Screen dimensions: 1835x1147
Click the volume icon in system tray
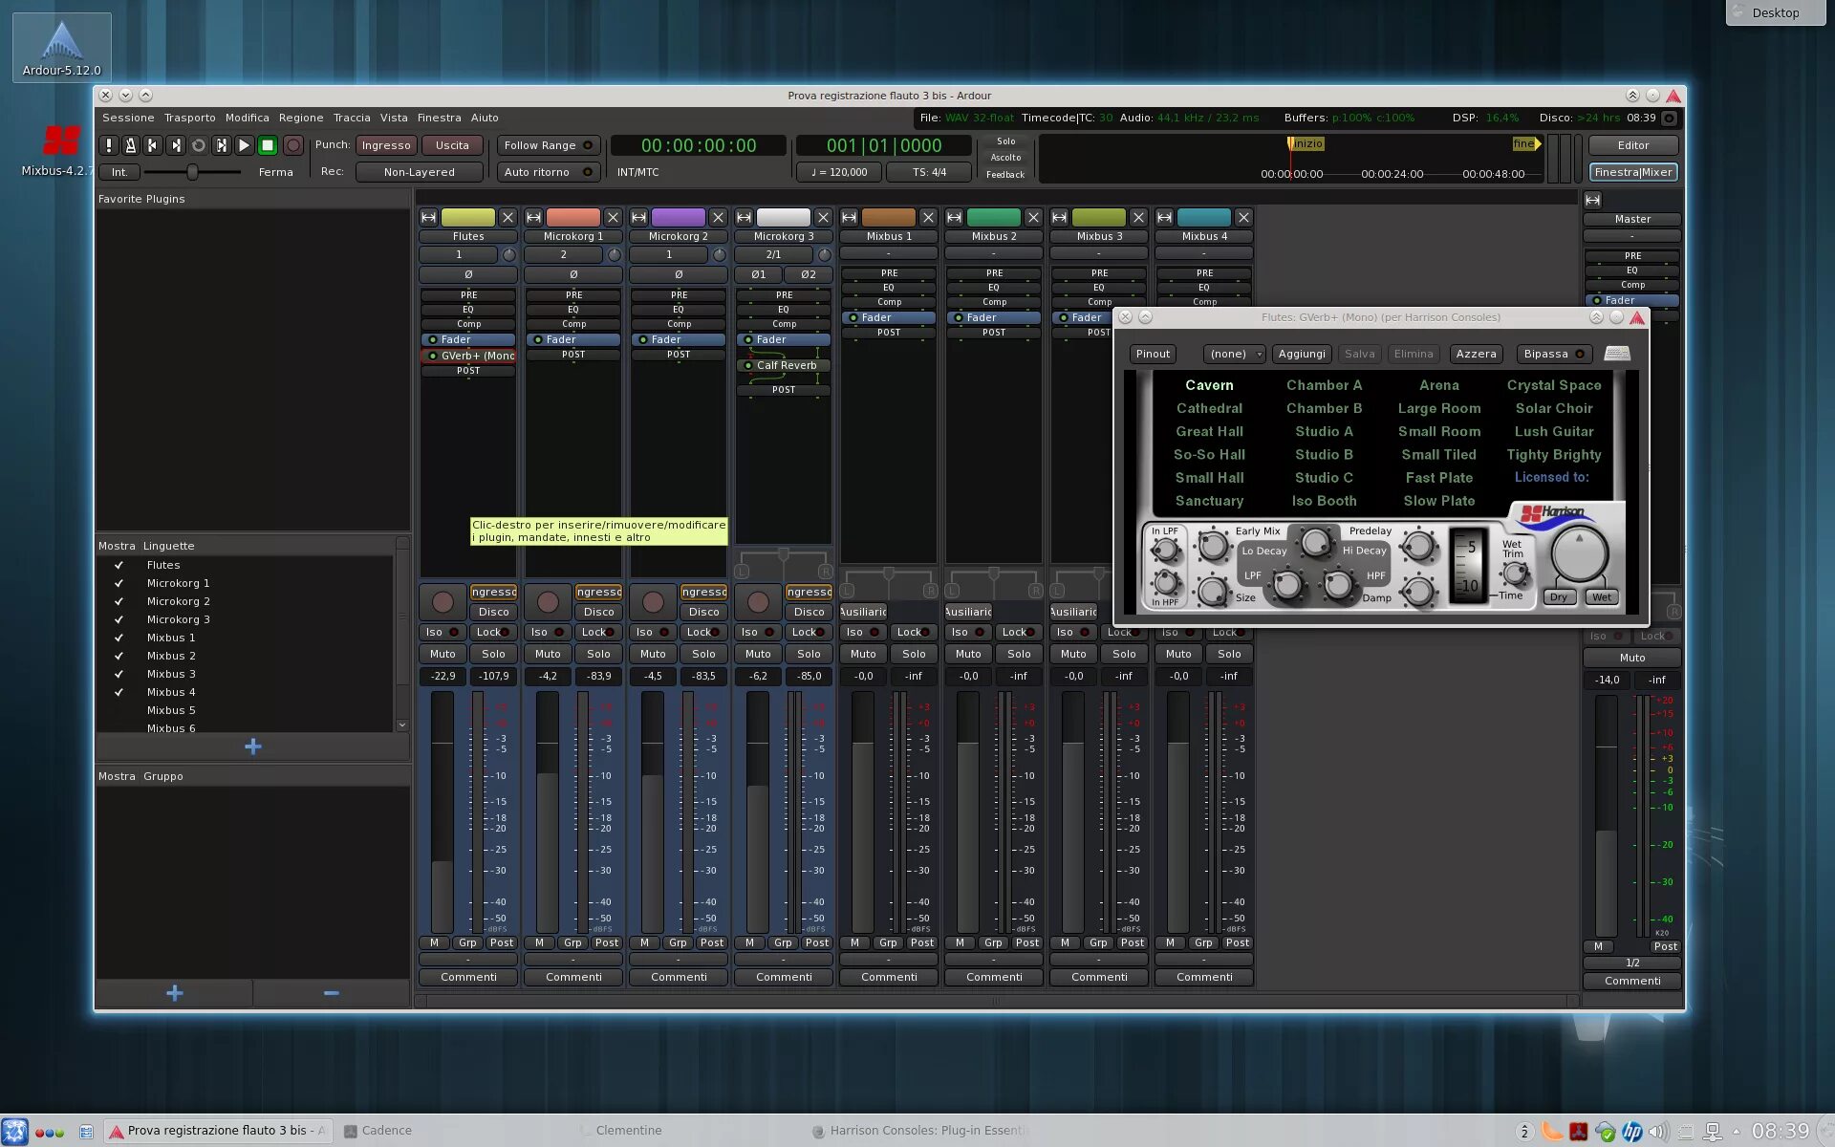coord(1658,1132)
